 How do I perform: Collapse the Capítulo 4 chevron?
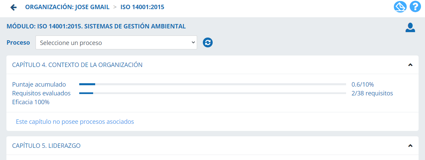[410, 65]
